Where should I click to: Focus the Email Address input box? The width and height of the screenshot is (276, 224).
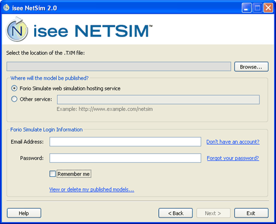tap(125, 141)
